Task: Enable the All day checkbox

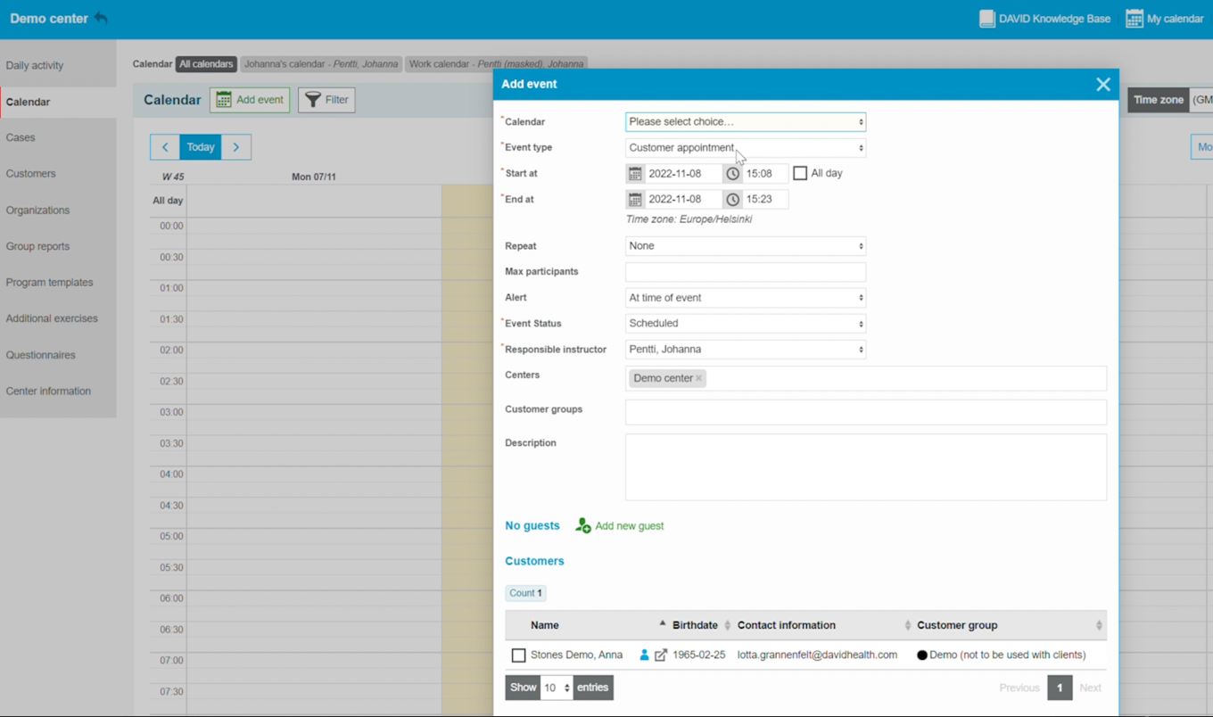Action: (x=799, y=172)
